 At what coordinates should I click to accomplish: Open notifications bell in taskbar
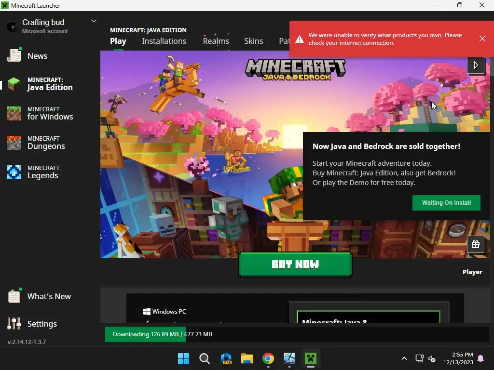(x=481, y=358)
